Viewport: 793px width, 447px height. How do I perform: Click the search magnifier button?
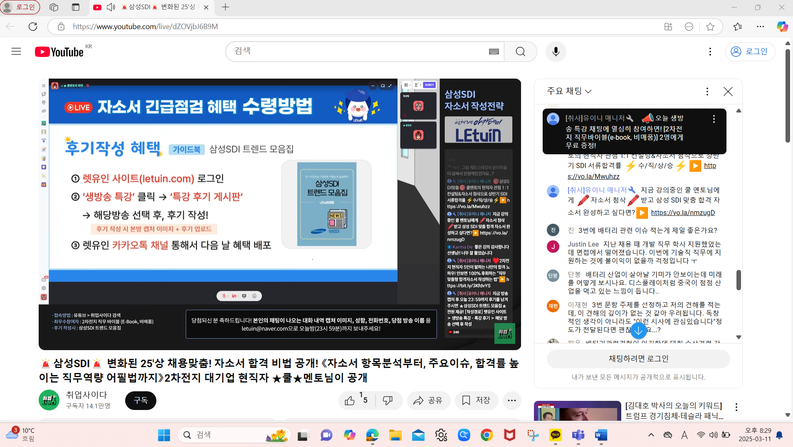click(x=520, y=52)
